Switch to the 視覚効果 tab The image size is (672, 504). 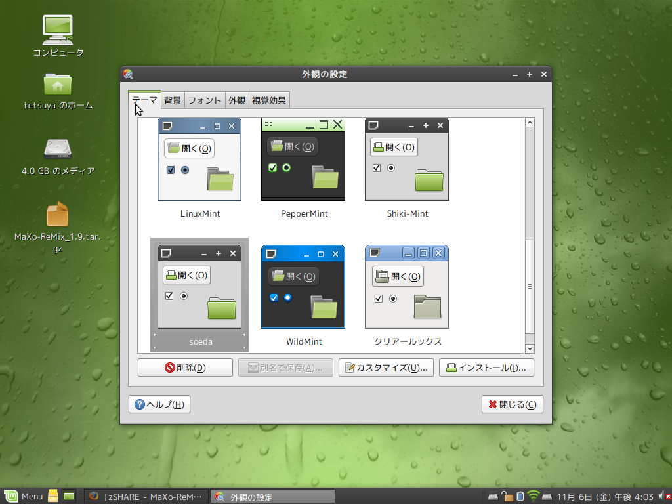point(268,100)
